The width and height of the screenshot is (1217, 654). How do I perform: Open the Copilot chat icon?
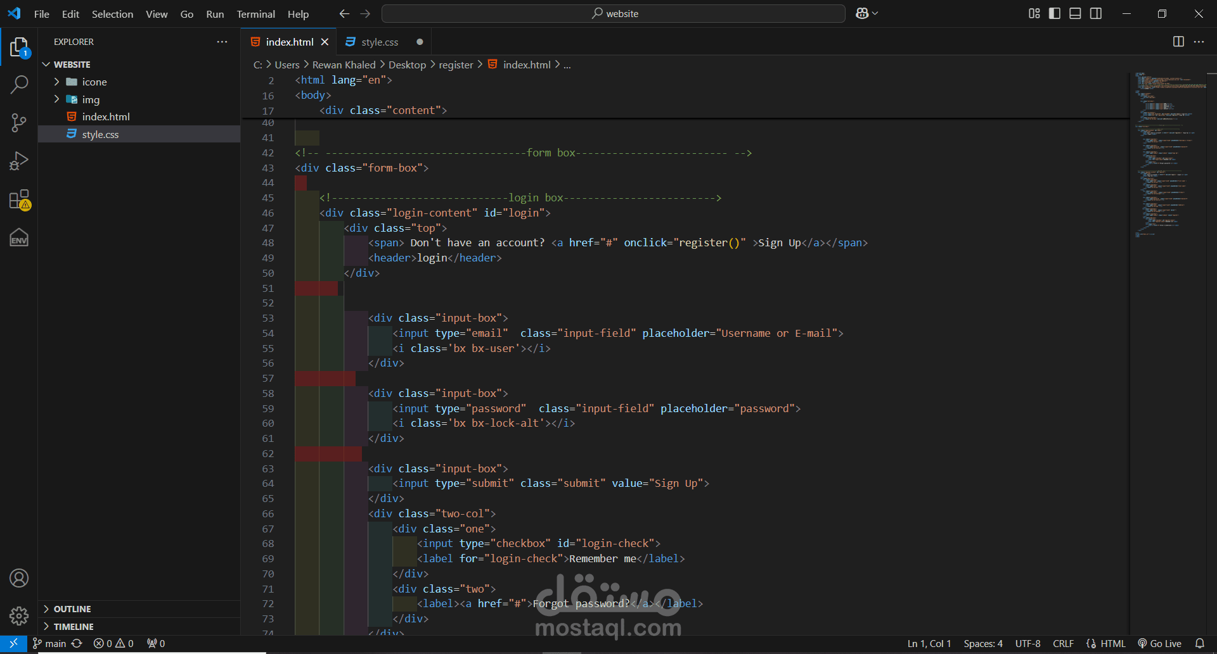tap(862, 13)
